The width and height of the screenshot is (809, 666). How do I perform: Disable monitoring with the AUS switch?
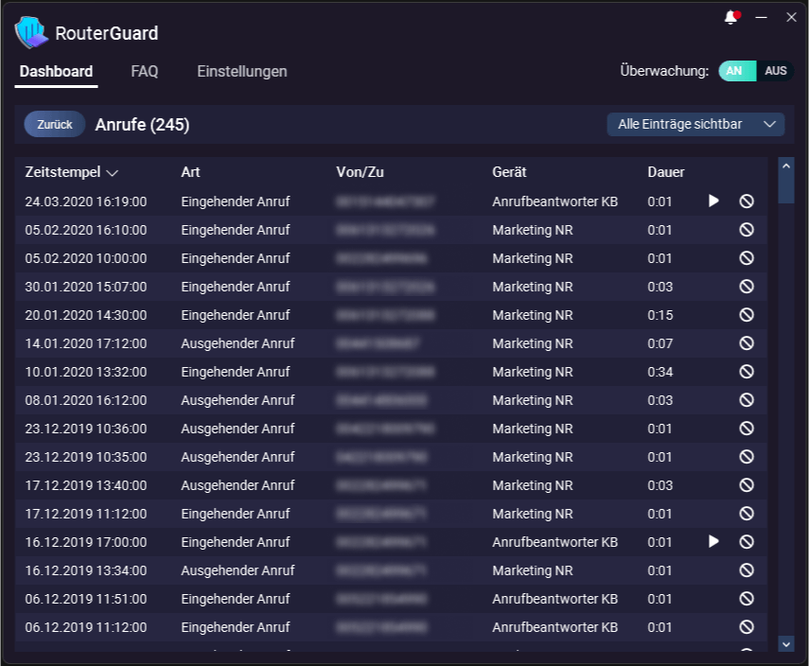tap(774, 70)
